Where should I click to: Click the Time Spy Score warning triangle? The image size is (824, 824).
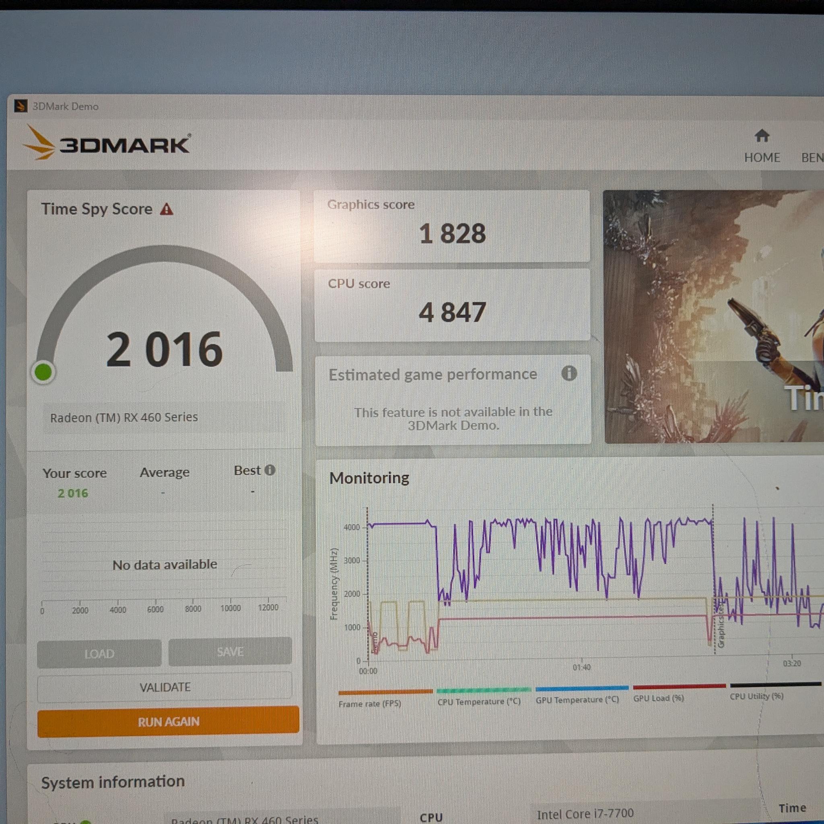(166, 209)
